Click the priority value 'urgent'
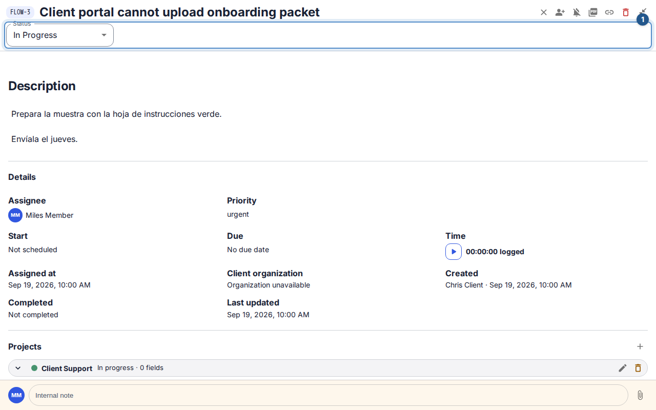 coord(238,214)
